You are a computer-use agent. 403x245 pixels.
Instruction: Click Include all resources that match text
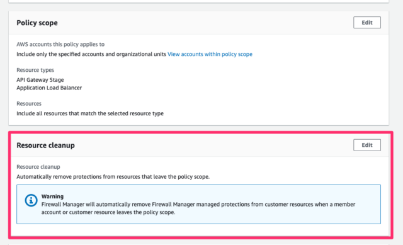(90, 113)
